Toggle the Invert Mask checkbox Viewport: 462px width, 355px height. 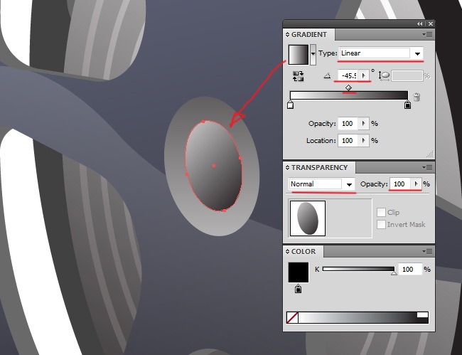tap(381, 224)
